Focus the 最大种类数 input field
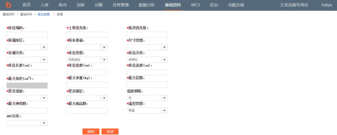 [x=27, y=111]
